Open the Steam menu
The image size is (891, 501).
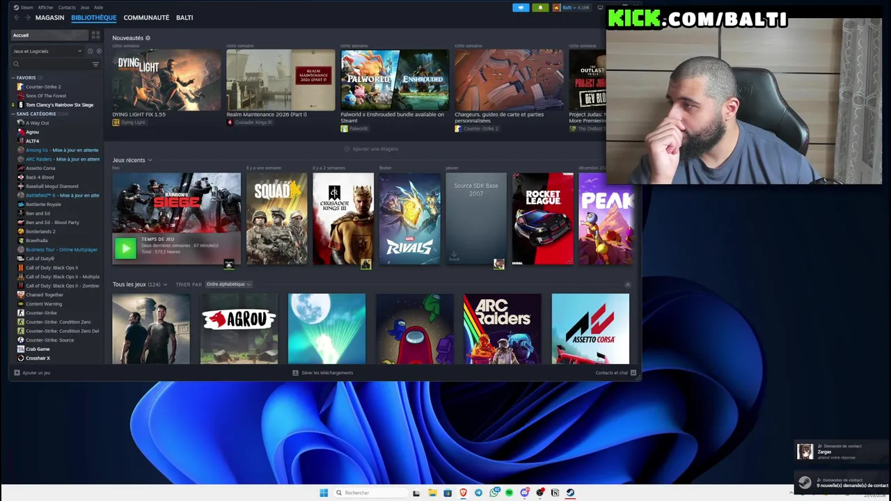pyautogui.click(x=24, y=8)
